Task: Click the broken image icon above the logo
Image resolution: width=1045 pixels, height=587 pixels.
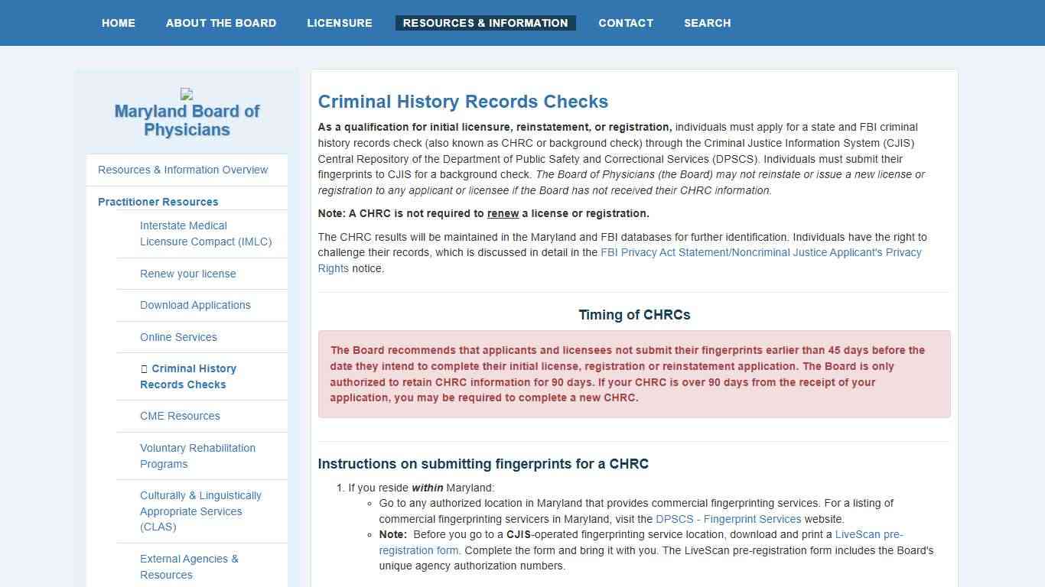Action: coord(186,94)
